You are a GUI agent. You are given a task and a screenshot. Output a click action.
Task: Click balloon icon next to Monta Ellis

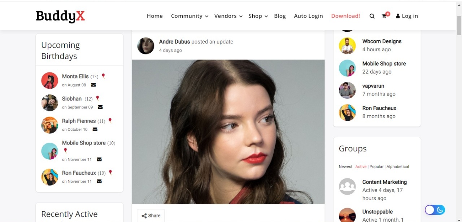click(x=103, y=76)
